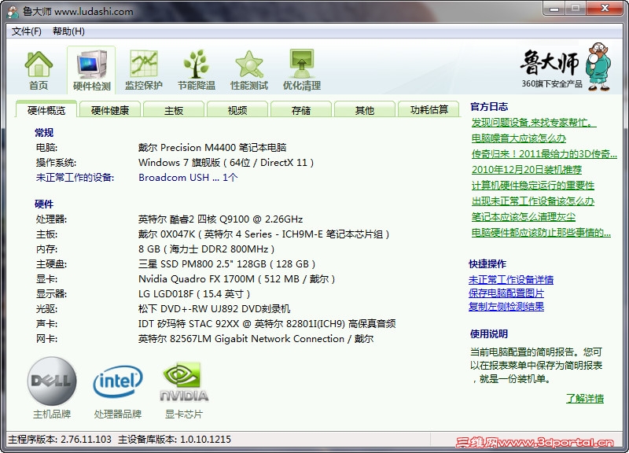
Task: Click the Intel 处理器品牌 logo
Action: (118, 381)
